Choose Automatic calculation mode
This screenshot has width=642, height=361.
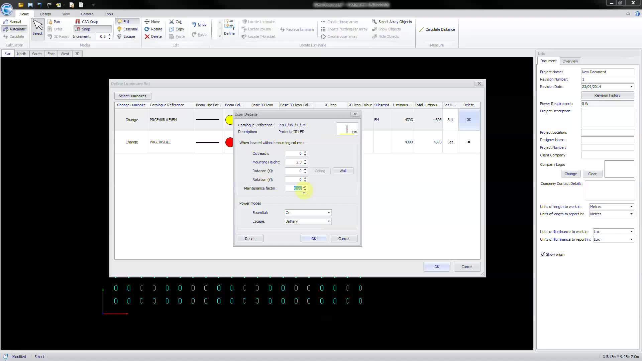[x=14, y=29]
